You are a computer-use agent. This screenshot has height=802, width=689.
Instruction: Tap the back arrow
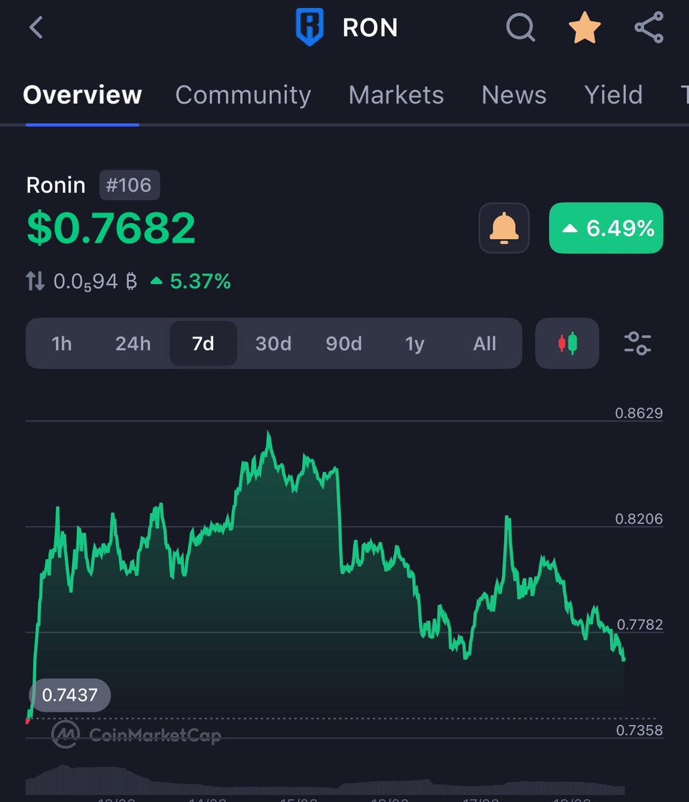click(x=36, y=28)
